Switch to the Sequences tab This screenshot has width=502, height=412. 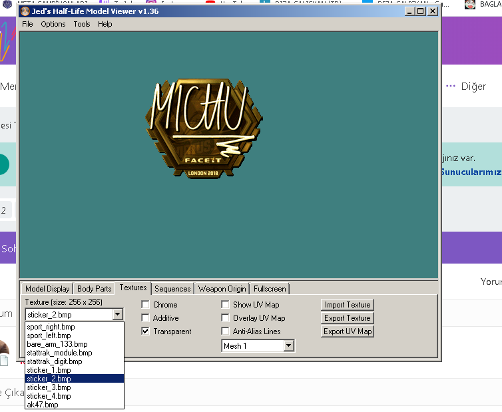(x=172, y=289)
